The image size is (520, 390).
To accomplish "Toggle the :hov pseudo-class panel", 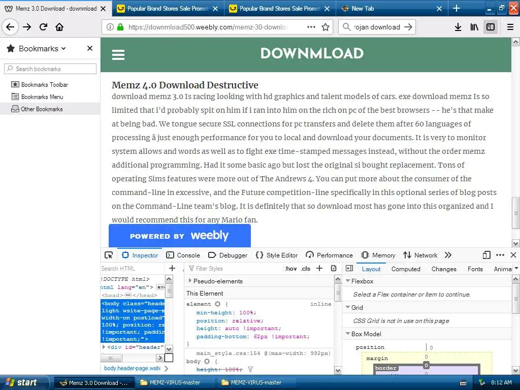I will [291, 269].
